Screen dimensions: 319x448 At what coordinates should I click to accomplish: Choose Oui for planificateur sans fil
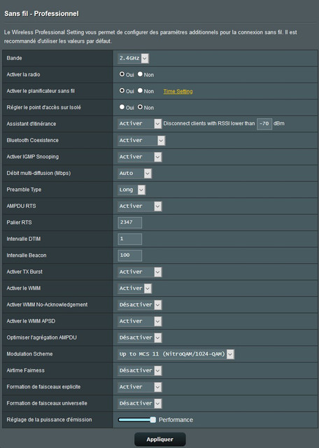pyautogui.click(x=122, y=90)
